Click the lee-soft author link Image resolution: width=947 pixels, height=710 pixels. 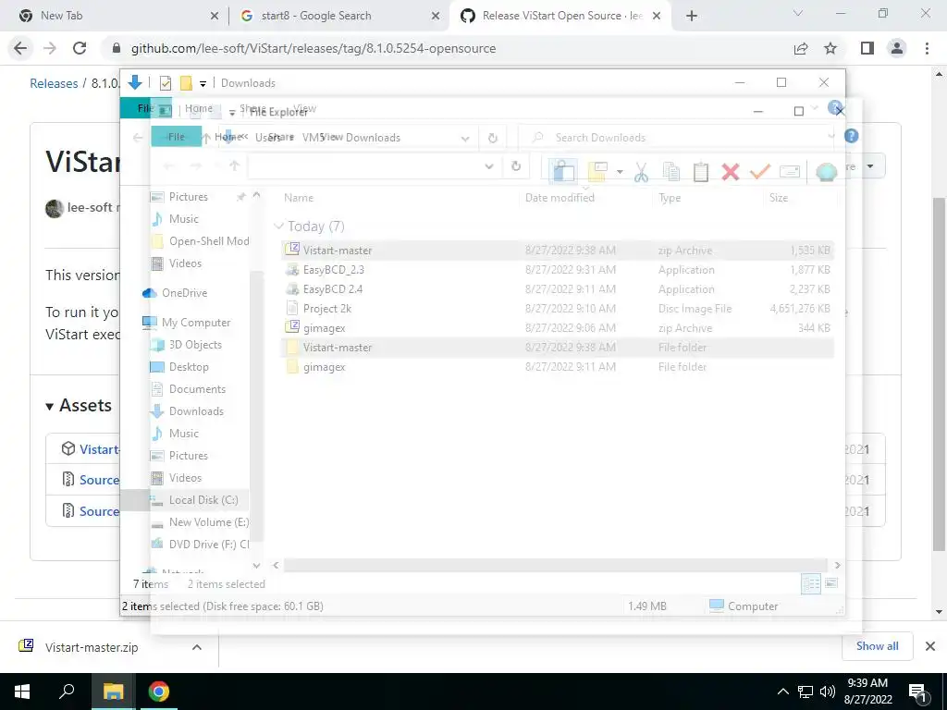point(90,208)
